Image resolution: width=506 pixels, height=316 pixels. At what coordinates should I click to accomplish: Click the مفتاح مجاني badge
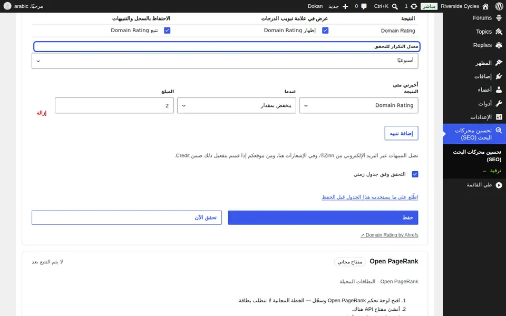pyautogui.click(x=350, y=262)
